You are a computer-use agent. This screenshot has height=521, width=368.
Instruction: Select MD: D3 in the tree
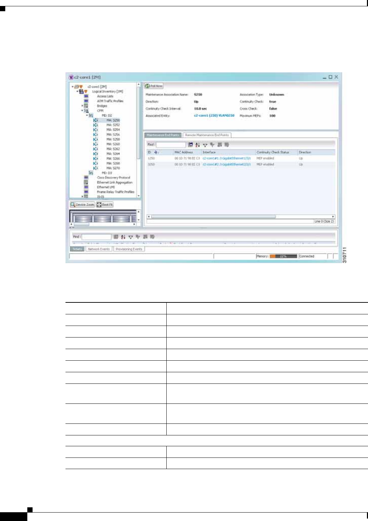pos(107,173)
